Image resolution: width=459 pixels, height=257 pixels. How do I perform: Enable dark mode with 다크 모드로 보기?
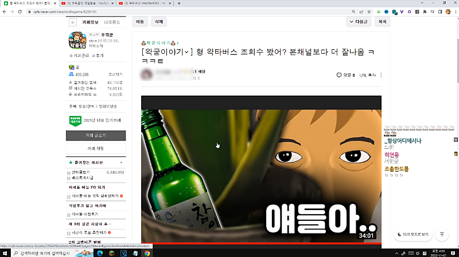click(413, 235)
